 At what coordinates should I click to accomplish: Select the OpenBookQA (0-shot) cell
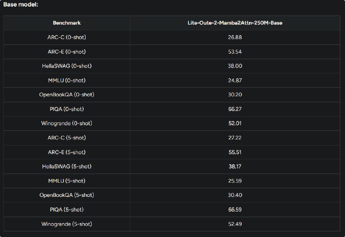pyautogui.click(x=67, y=95)
